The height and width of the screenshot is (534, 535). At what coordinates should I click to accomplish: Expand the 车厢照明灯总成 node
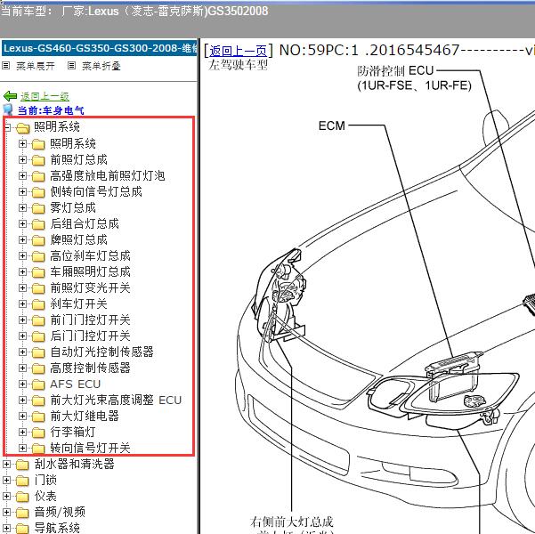[x=22, y=272]
